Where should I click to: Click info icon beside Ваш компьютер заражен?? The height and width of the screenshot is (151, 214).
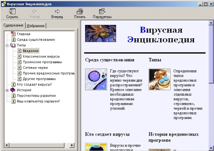[x=13, y=101]
